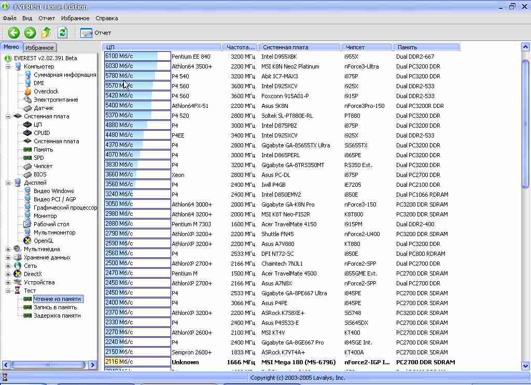
Task: Collapse the Системная плата tree node
Action: [x=8, y=117]
